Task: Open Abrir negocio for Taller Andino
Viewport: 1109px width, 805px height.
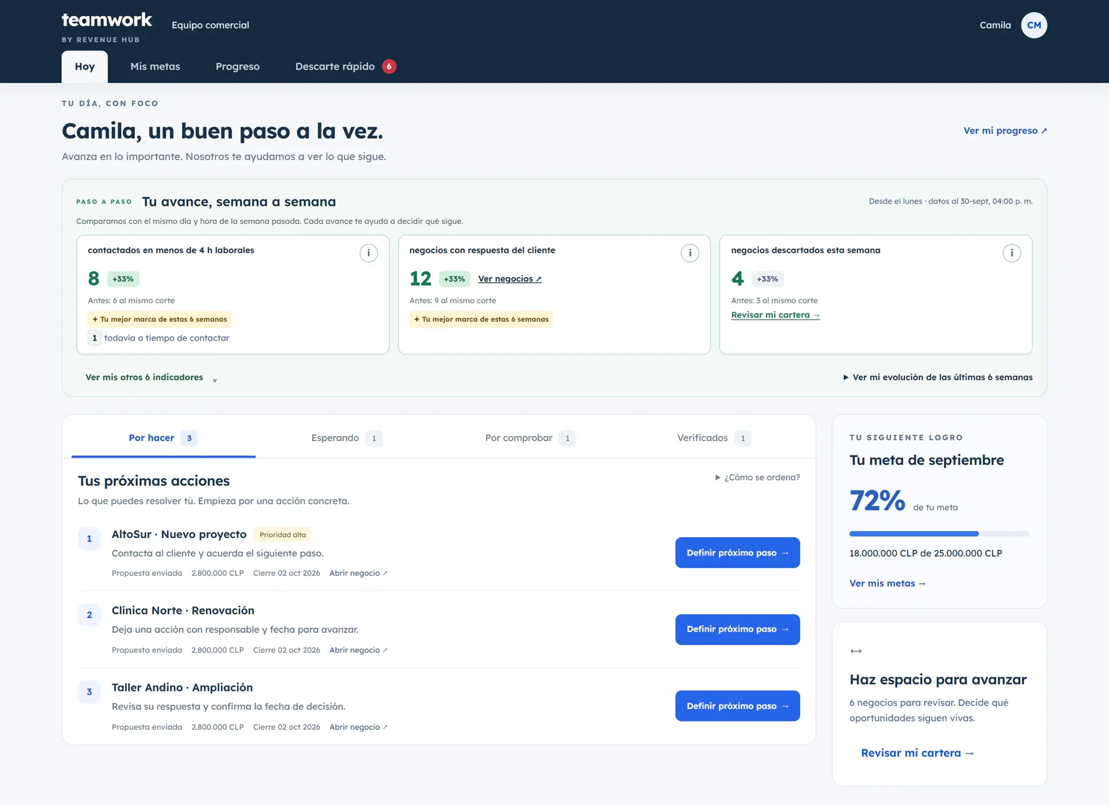Action: (x=358, y=727)
